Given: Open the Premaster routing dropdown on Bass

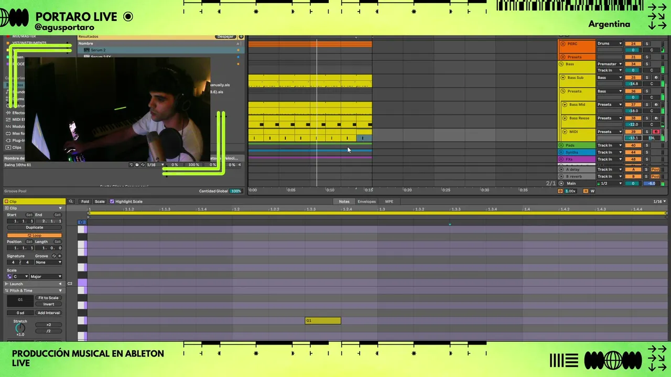Looking at the screenshot, I should point(610,64).
